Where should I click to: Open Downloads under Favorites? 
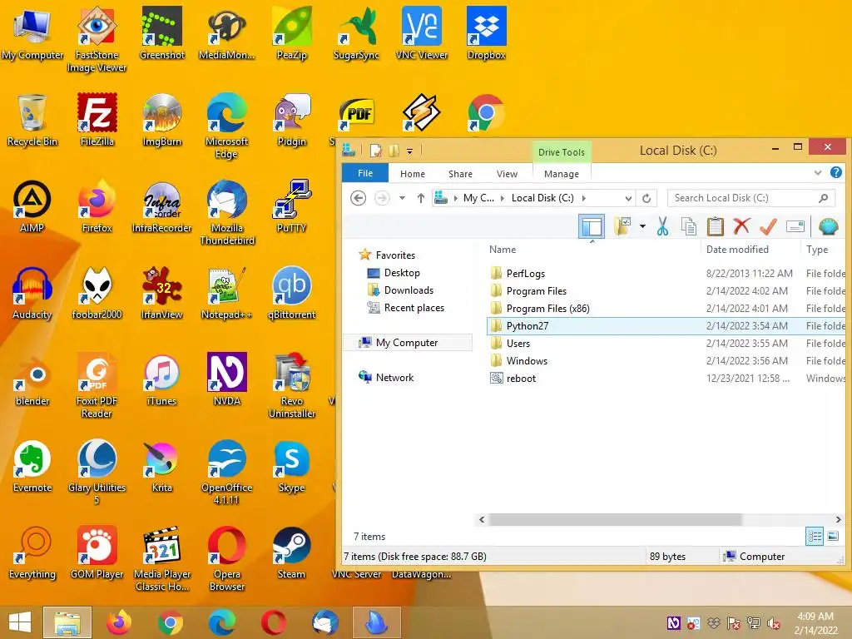(409, 290)
